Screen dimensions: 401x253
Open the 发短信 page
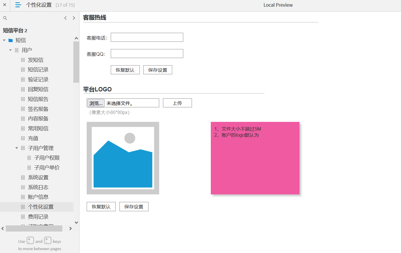pos(35,60)
